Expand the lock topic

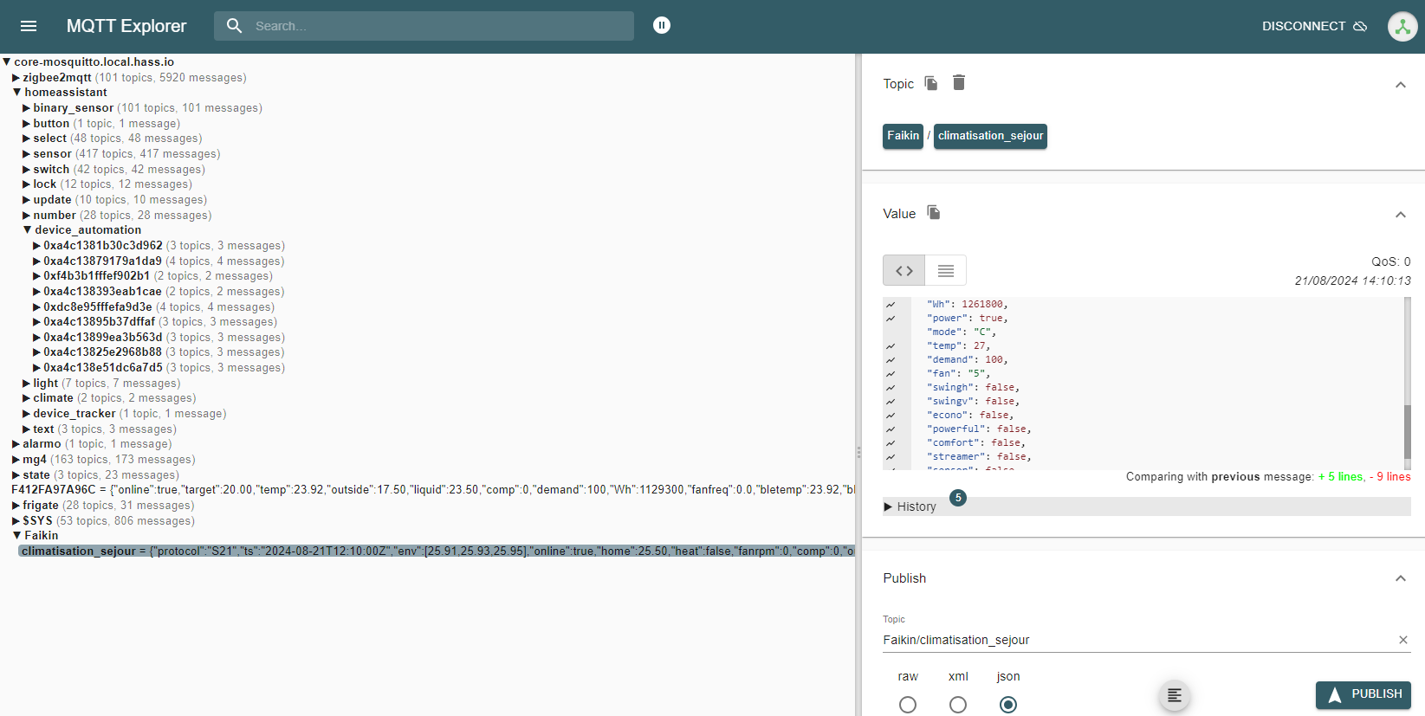tap(26, 184)
